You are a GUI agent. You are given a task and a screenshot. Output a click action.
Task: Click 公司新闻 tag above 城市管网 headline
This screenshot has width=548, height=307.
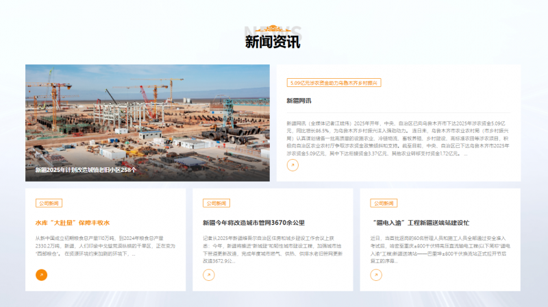pos(216,204)
